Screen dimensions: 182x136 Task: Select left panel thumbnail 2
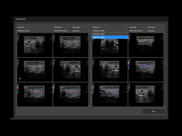70,45
